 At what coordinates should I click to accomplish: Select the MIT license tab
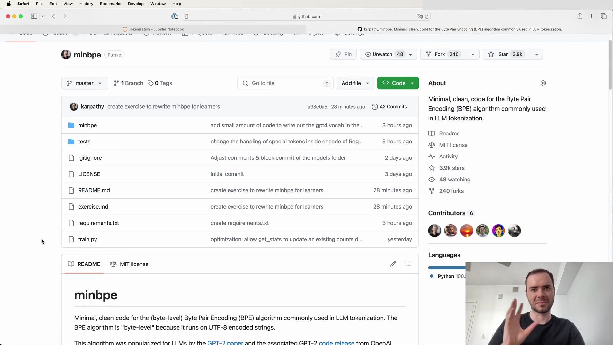[129, 264]
